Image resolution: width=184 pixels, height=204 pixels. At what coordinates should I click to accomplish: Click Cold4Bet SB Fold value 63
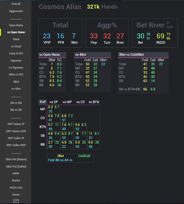(145, 81)
